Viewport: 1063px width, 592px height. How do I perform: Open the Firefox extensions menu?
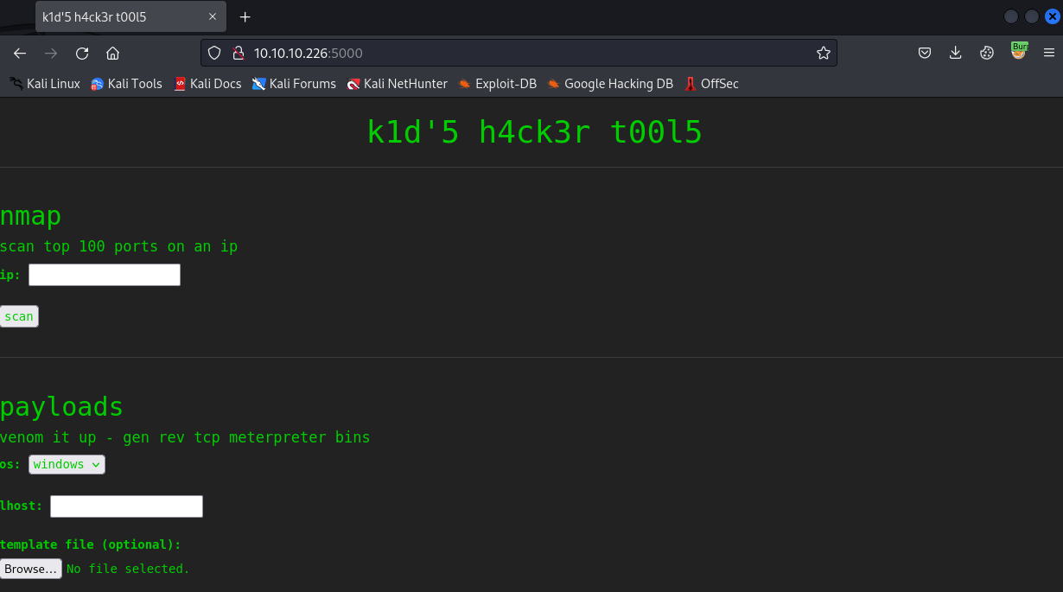pos(986,53)
